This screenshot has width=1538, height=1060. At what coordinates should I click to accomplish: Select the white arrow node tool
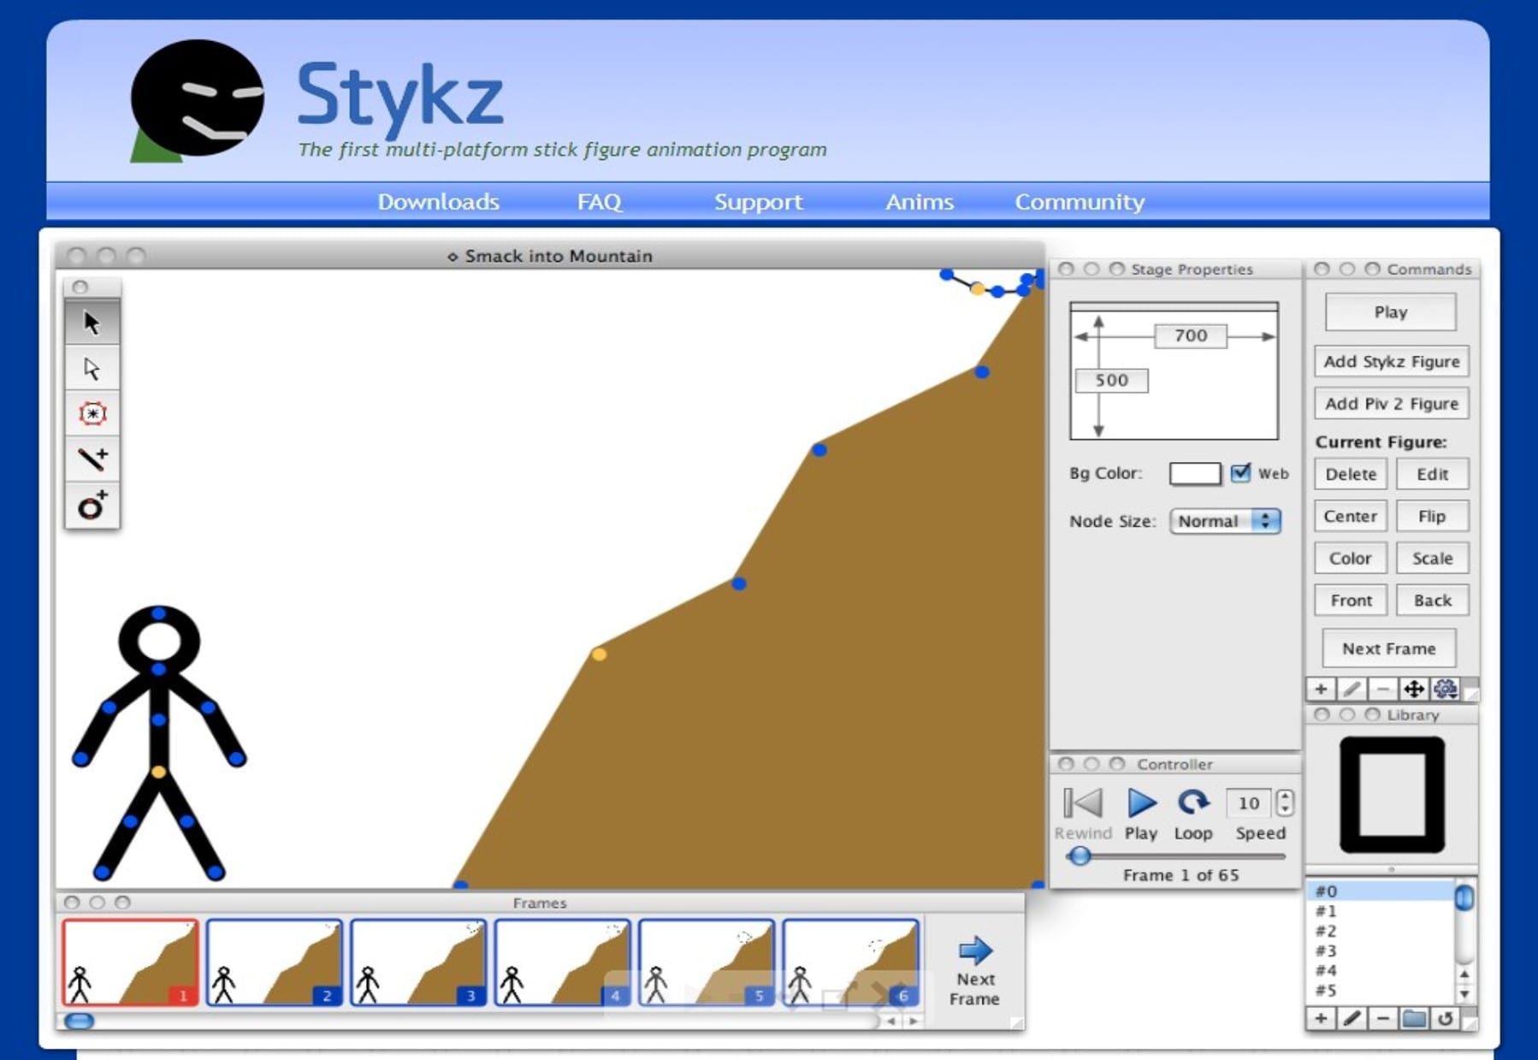(x=92, y=370)
